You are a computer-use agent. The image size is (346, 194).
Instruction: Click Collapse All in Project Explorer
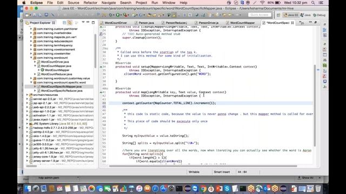(x=64, y=23)
